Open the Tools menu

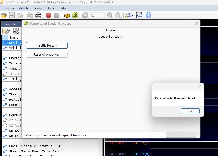tap(51, 8)
